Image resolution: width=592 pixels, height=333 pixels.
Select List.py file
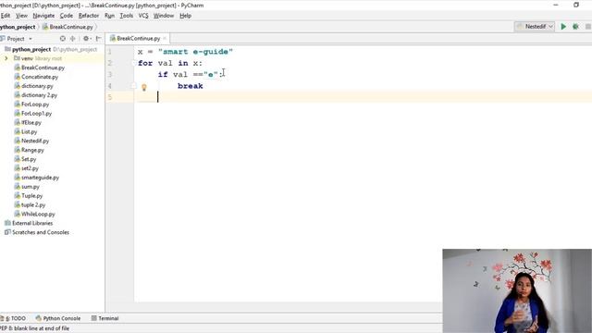[x=29, y=131]
